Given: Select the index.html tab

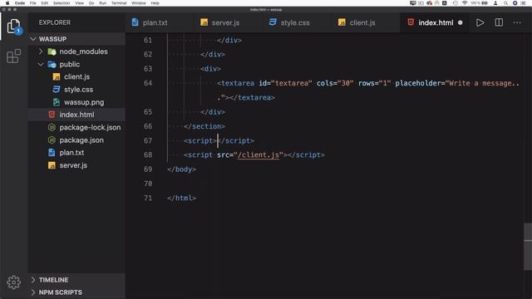Looking at the screenshot, I should click(436, 22).
